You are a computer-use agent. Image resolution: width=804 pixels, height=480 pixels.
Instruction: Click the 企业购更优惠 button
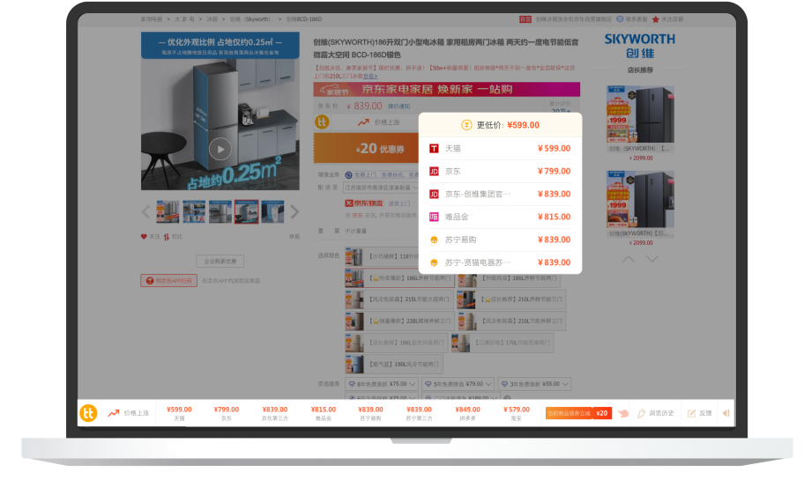coord(220,262)
